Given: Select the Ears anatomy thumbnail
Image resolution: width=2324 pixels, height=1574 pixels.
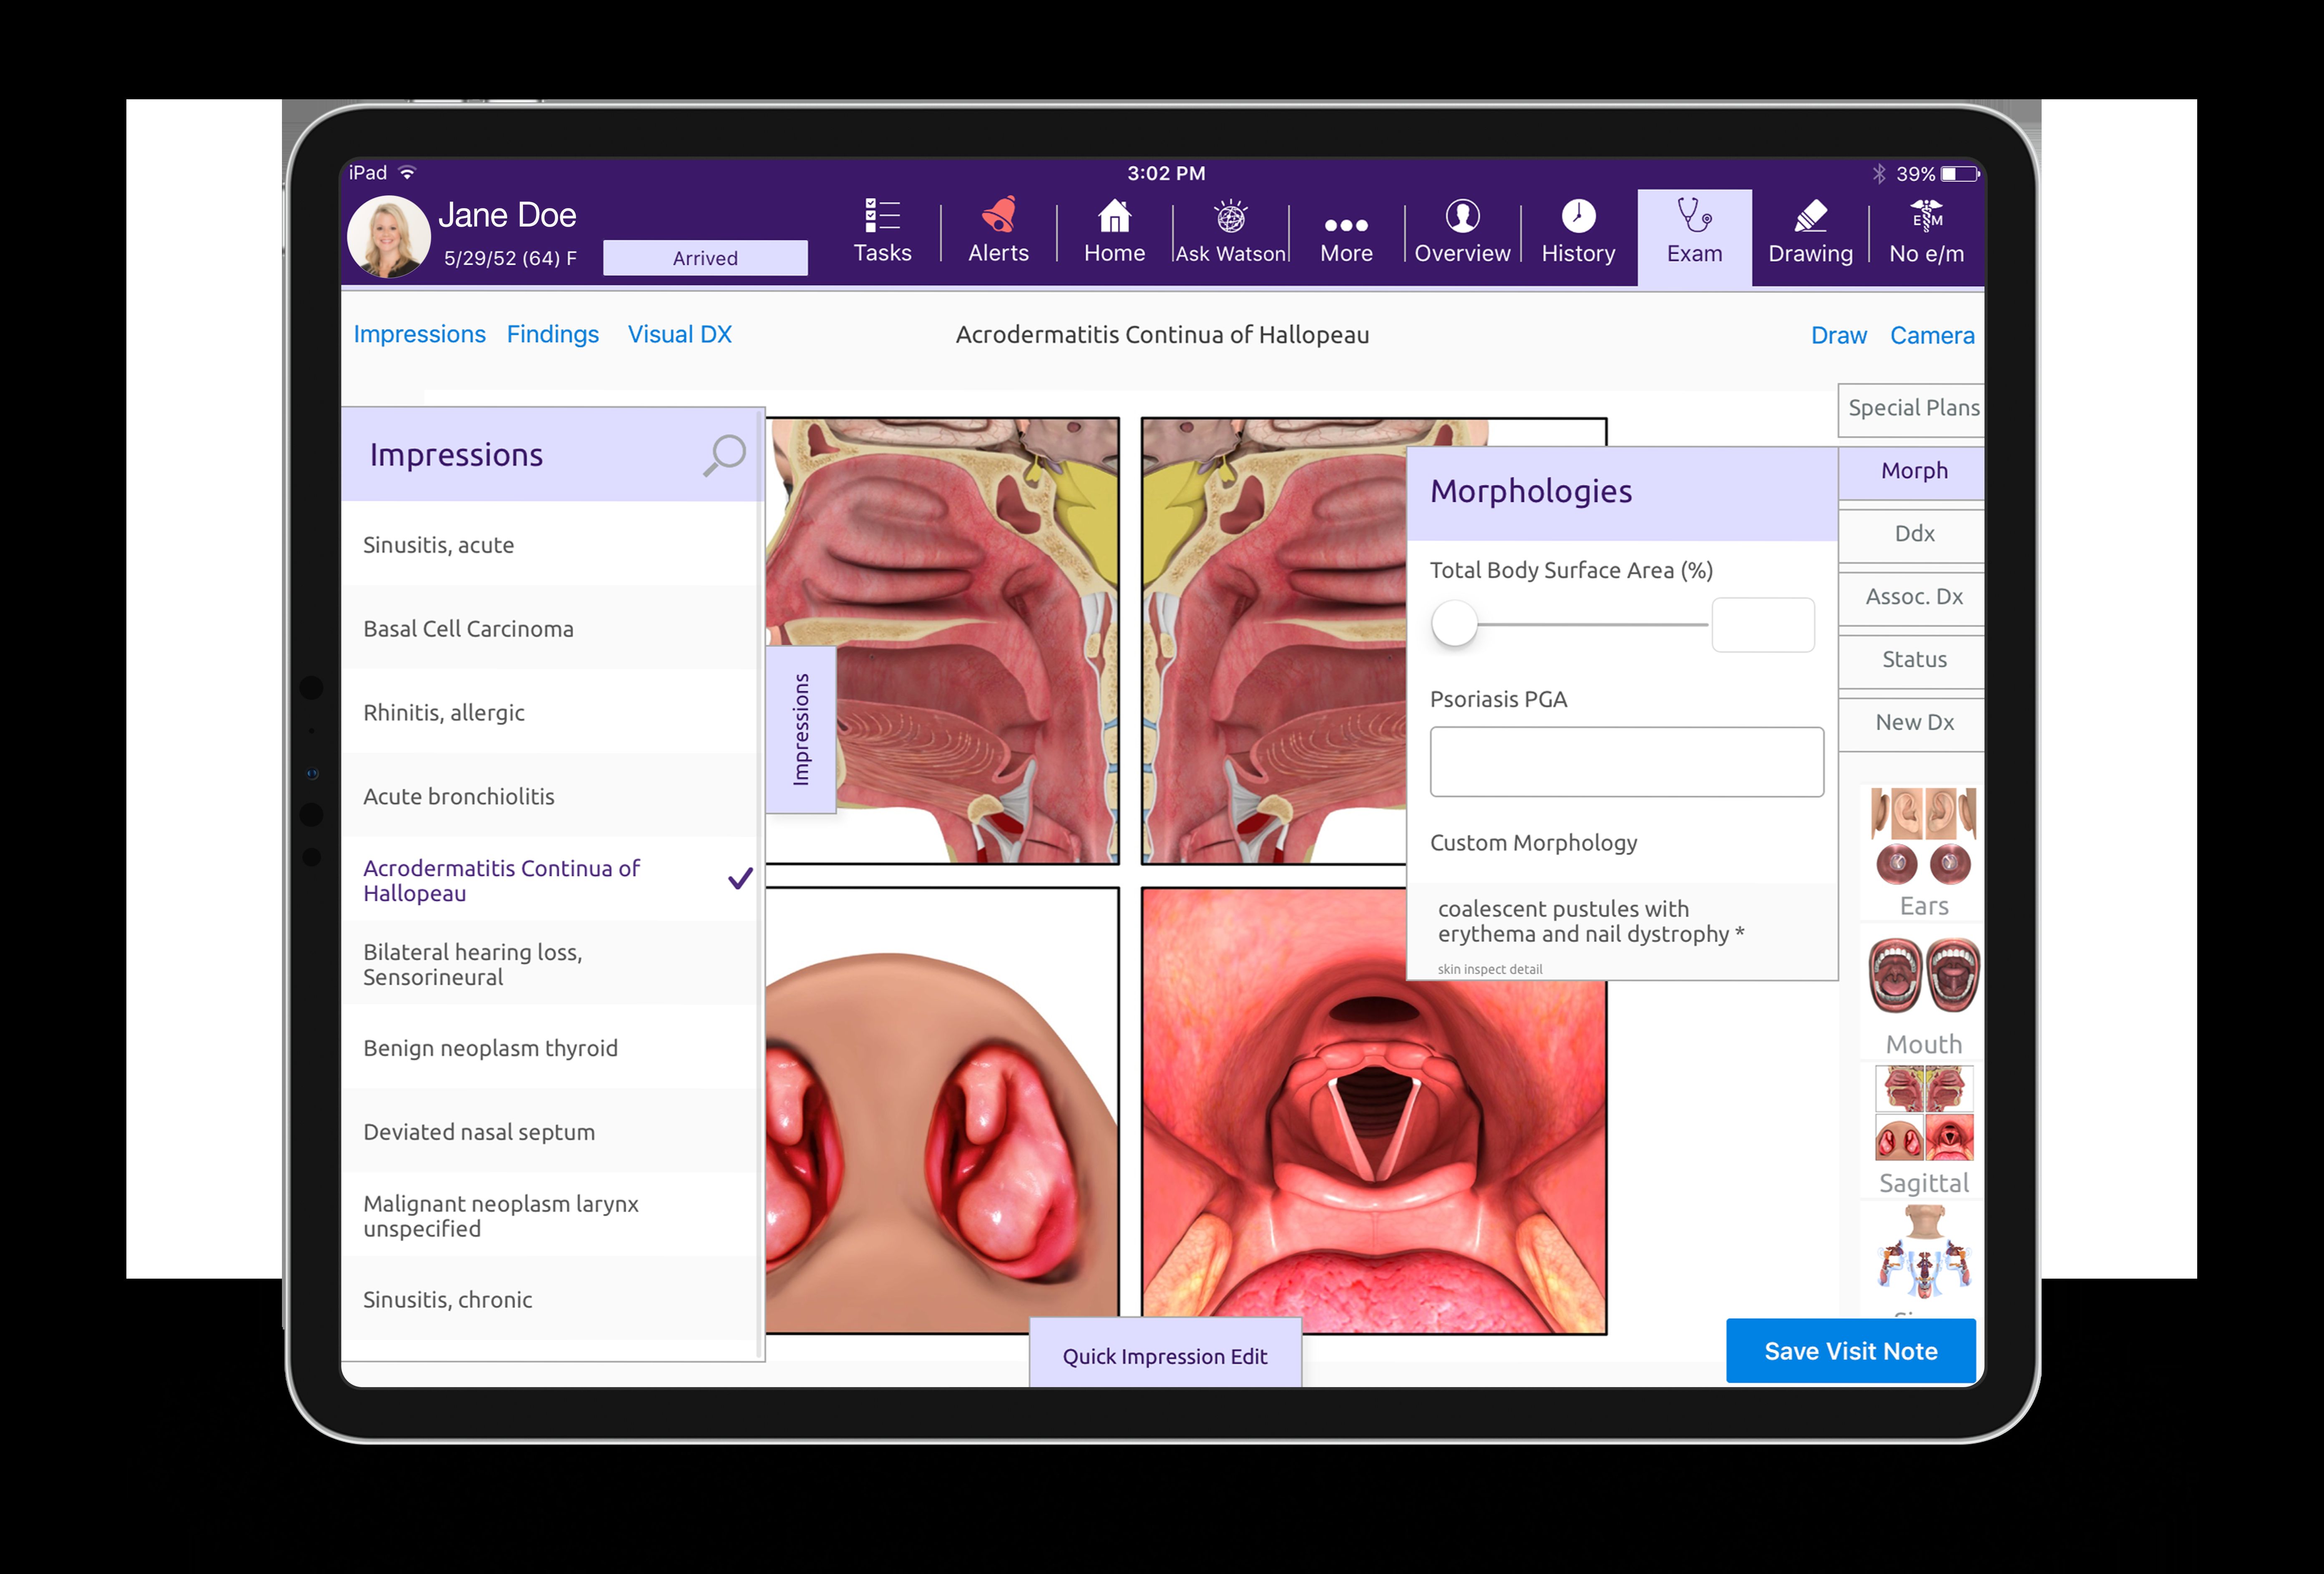Looking at the screenshot, I should coord(1923,852).
